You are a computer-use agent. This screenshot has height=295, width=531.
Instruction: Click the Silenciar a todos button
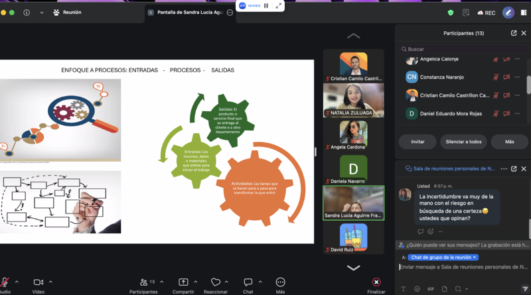coord(463,142)
